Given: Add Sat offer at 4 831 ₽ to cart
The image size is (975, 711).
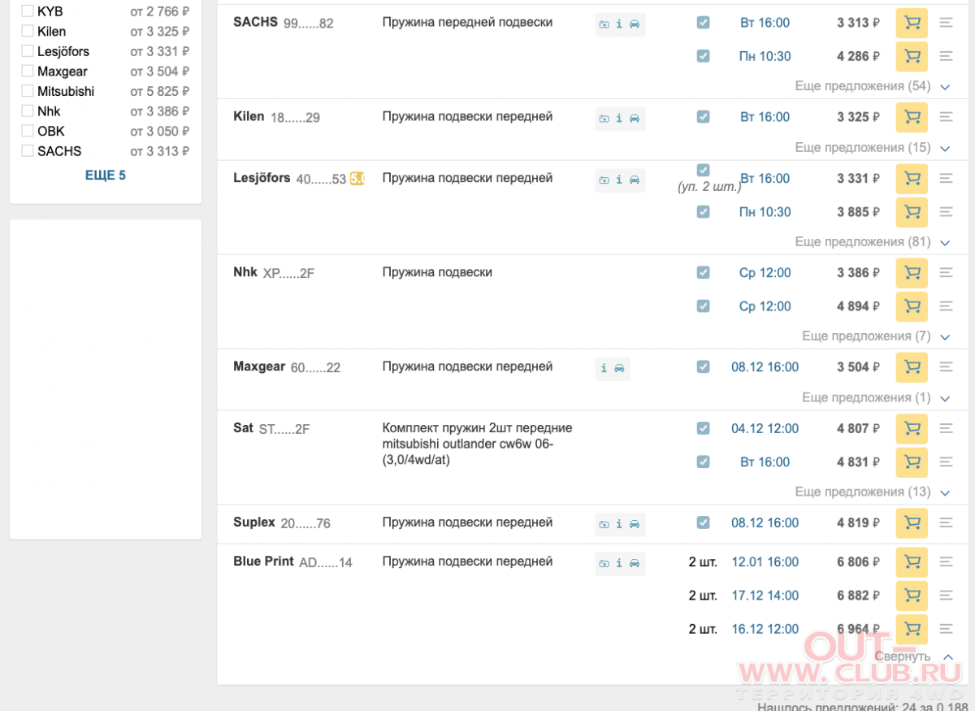Looking at the screenshot, I should point(912,462).
